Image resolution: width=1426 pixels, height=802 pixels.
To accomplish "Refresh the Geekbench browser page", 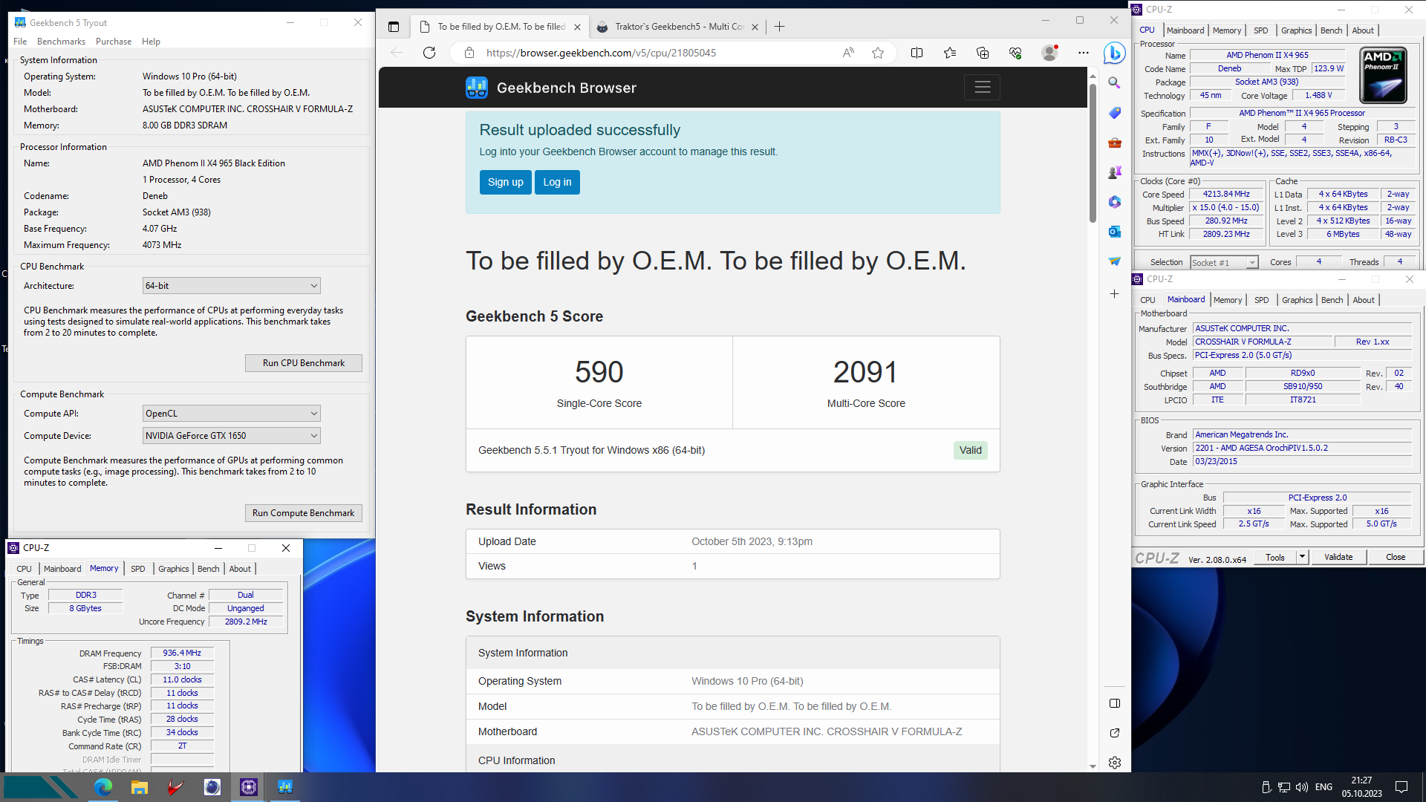I will coord(429,53).
